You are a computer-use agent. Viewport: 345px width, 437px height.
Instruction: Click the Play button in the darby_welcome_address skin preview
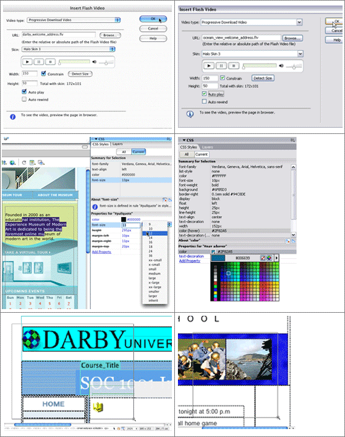(x=27, y=62)
